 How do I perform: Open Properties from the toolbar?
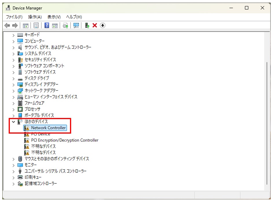tap(36, 26)
